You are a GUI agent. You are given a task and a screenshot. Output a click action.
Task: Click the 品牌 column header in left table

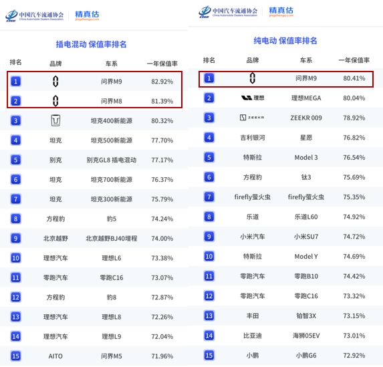pyautogui.click(x=55, y=64)
